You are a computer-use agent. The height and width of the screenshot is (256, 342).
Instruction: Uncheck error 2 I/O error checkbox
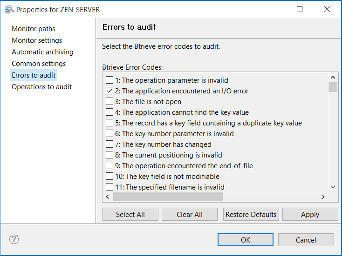pos(109,91)
